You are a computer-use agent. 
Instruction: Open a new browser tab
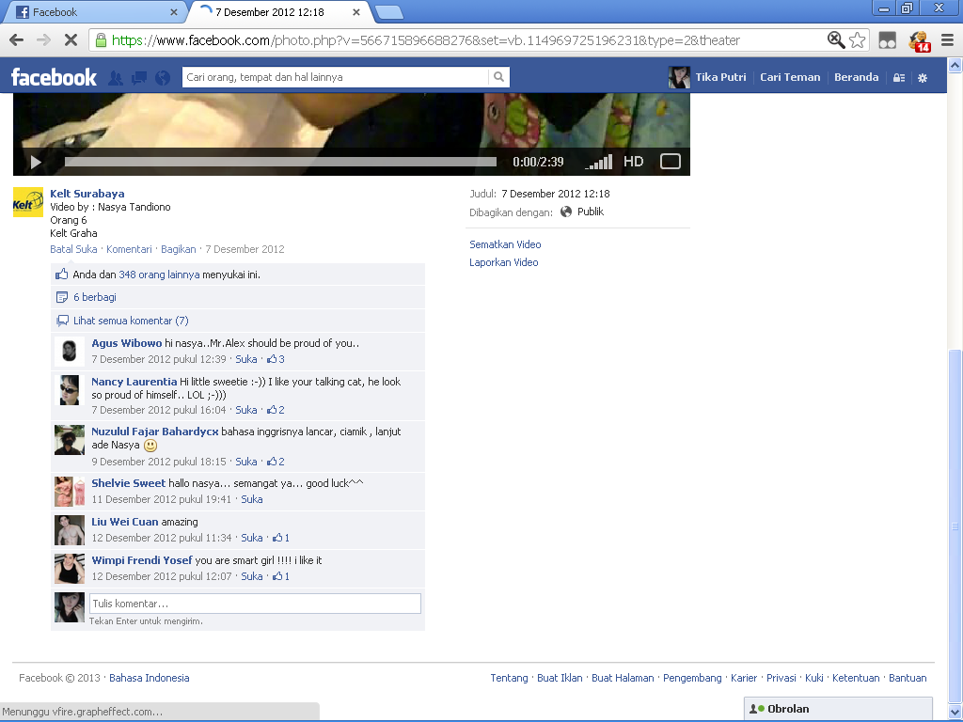click(388, 12)
